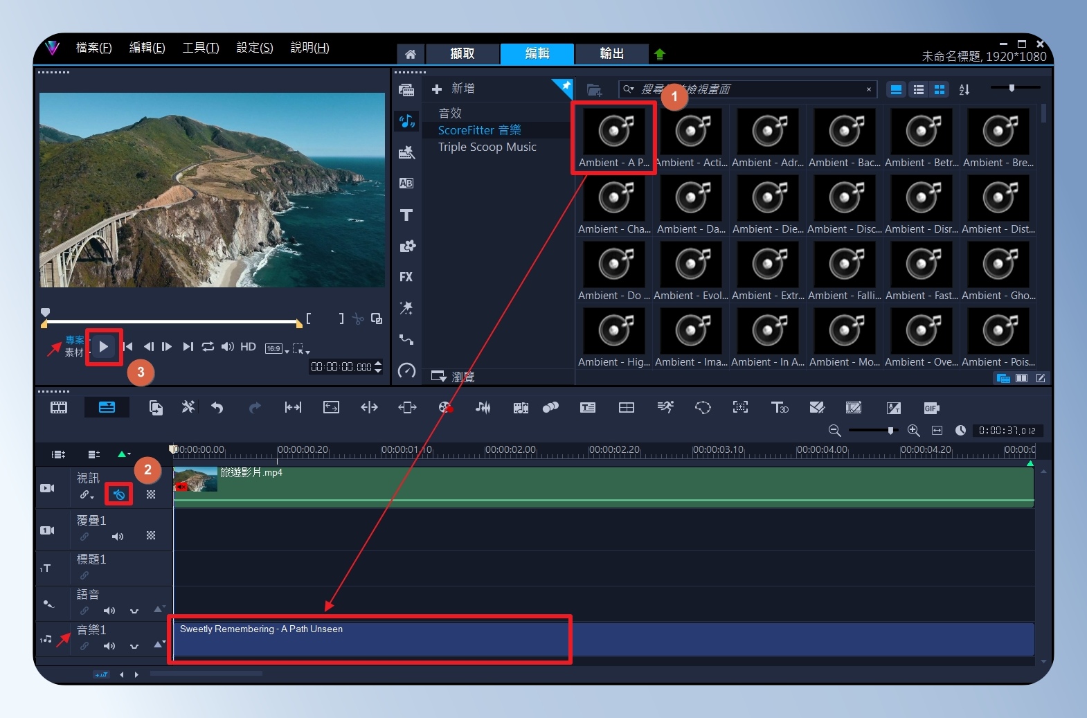Open the 設定(S) menu
Viewport: 1087px width, 718px height.
255,48
